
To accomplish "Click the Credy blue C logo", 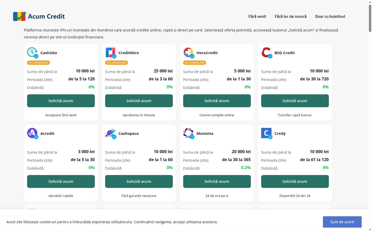I will (x=267, y=133).
